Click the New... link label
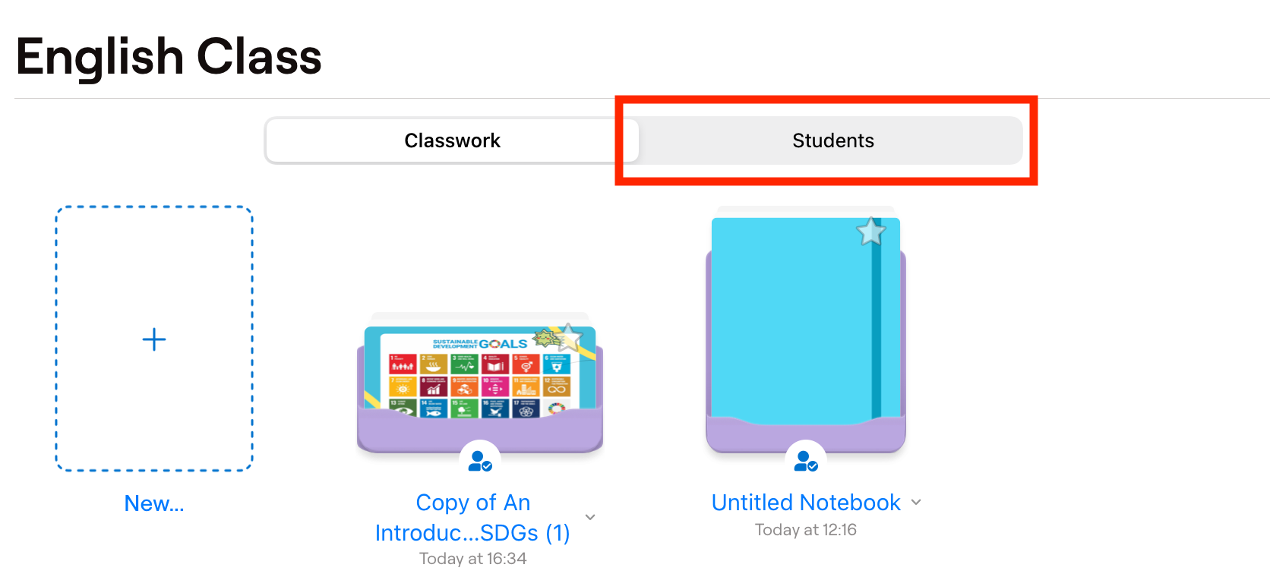Screen dimensions: 1270x574 click(x=154, y=503)
